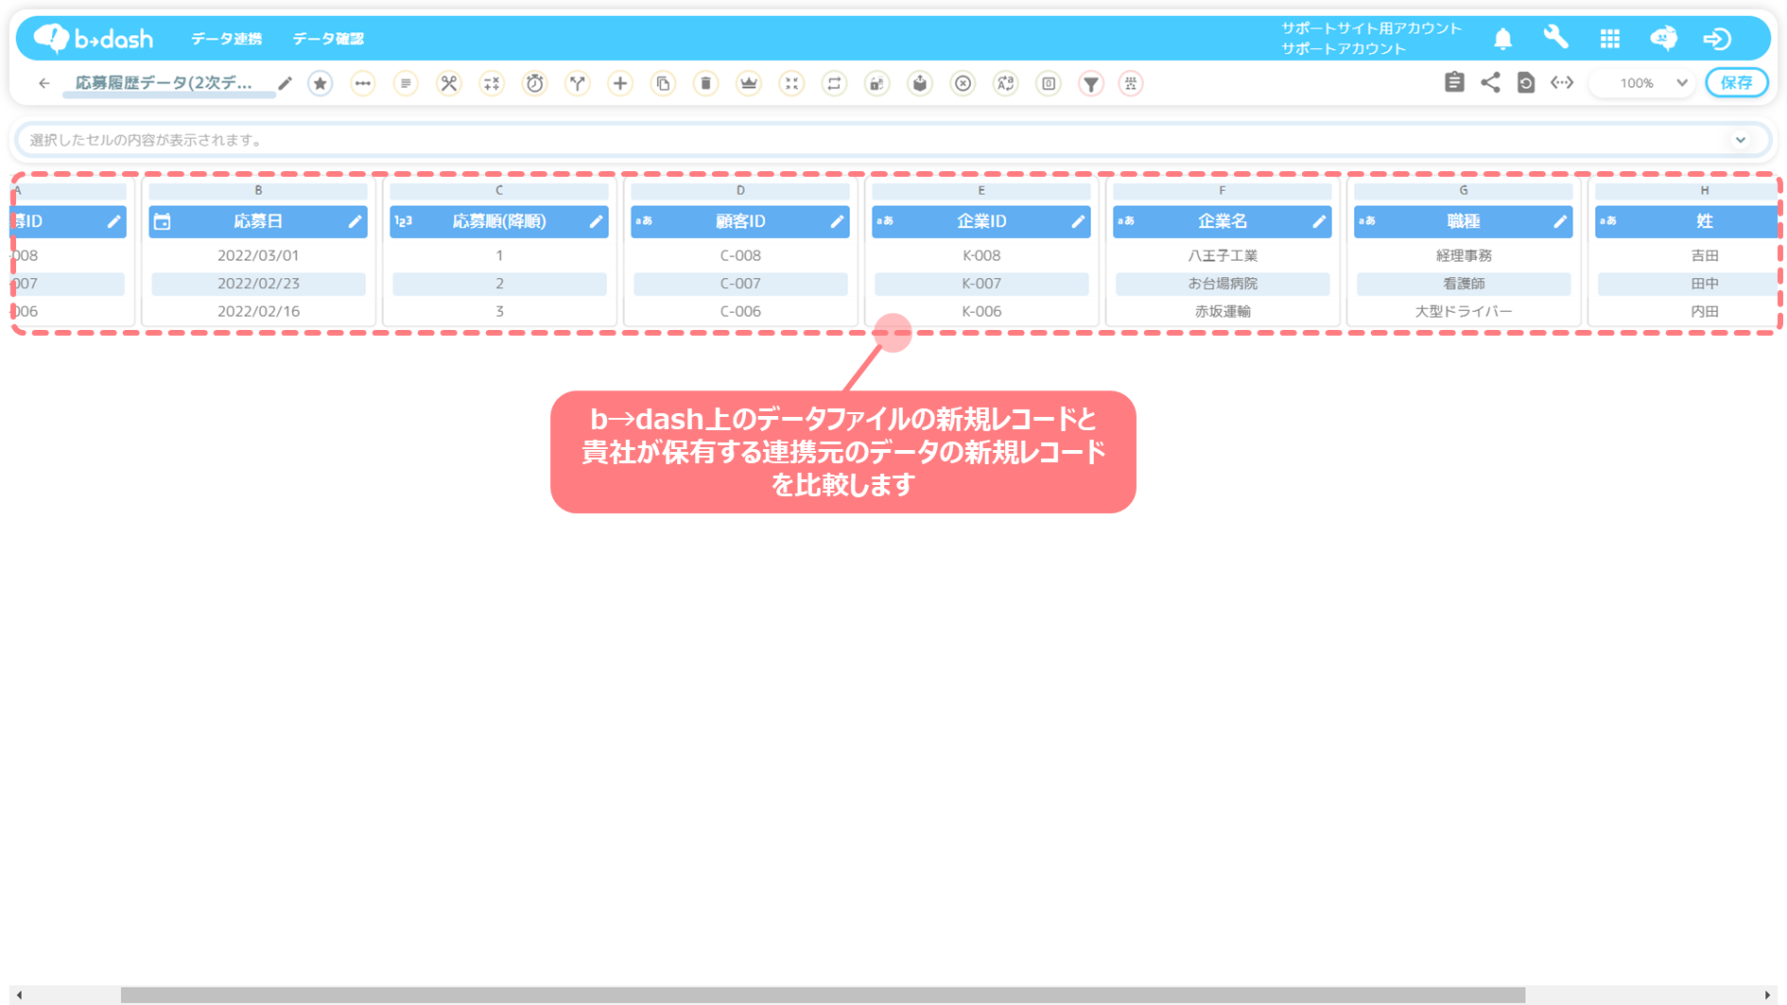Select the cell 赤坂運輸
The image size is (1787, 1005).
tap(1223, 311)
